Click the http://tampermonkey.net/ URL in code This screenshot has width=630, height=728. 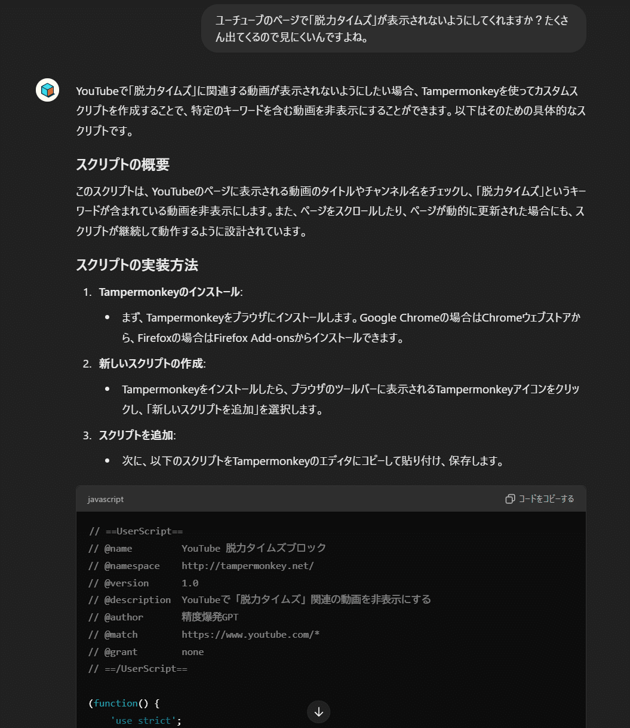click(248, 565)
